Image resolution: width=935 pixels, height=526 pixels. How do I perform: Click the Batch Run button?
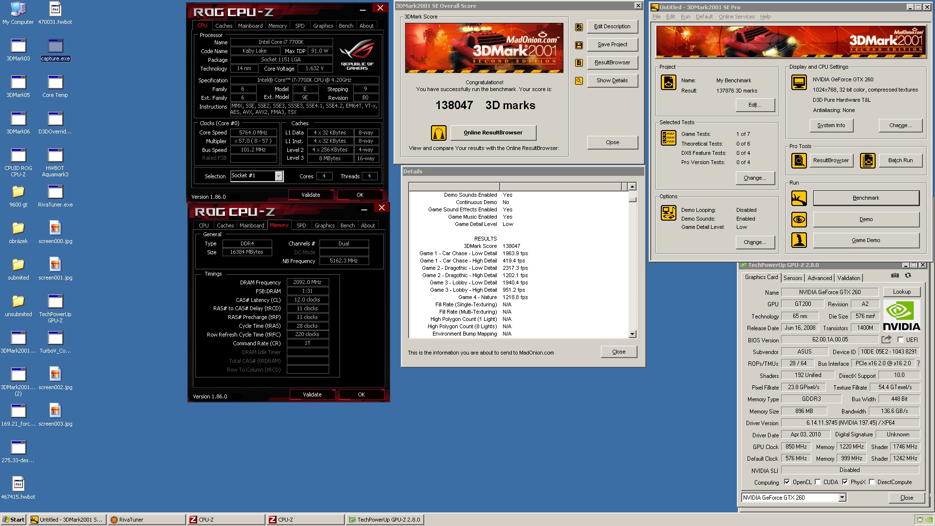(x=900, y=160)
